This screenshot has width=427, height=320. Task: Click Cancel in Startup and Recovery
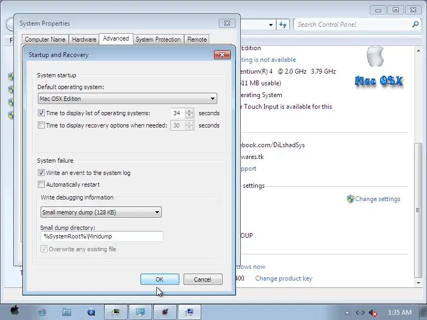(x=203, y=279)
